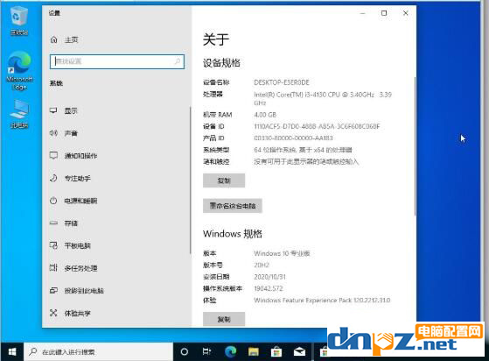489x361 pixels.
Task: Click the 操作系统版本 label
Action: (223, 288)
